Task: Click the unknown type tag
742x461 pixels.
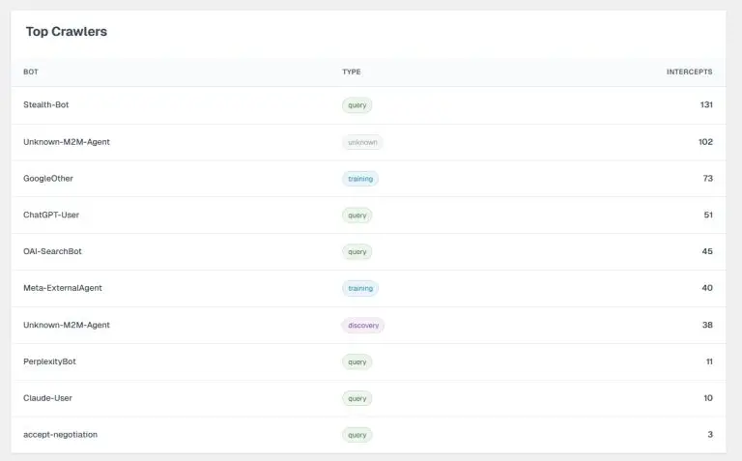Action: (362, 142)
